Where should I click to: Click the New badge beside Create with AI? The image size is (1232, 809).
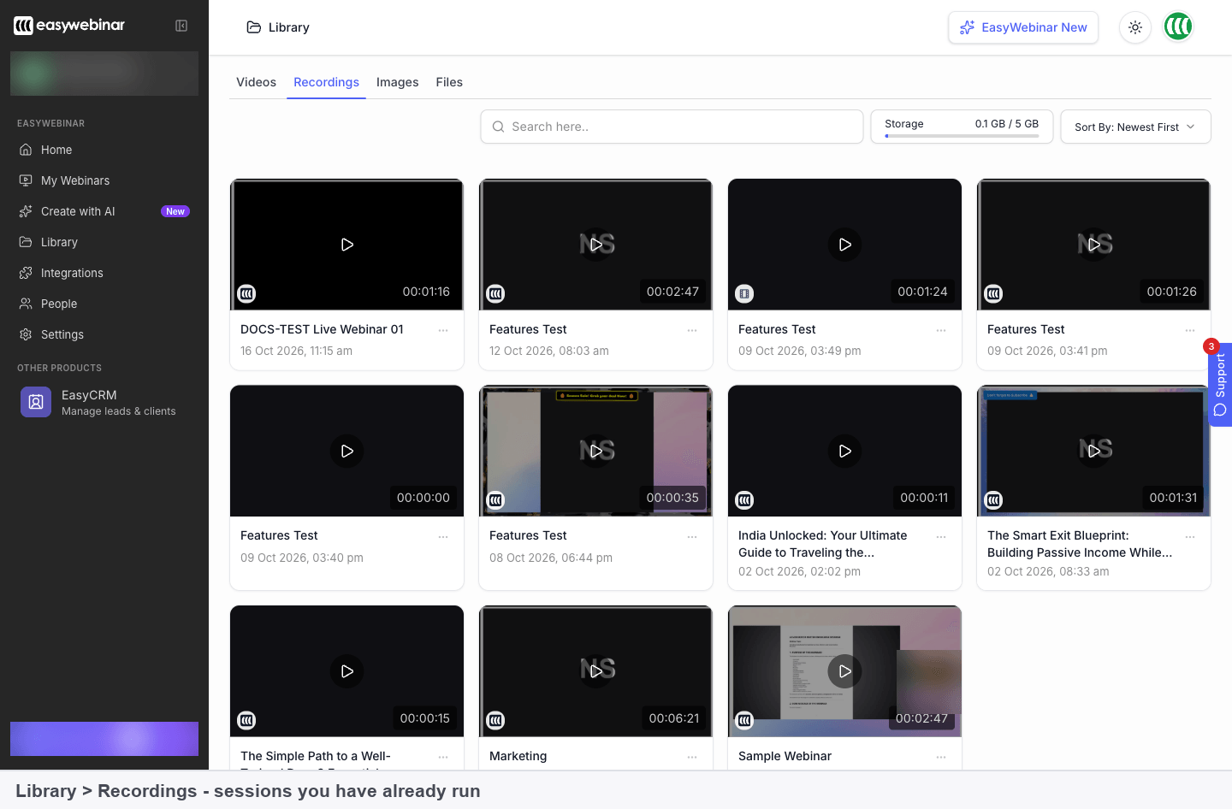tap(175, 211)
